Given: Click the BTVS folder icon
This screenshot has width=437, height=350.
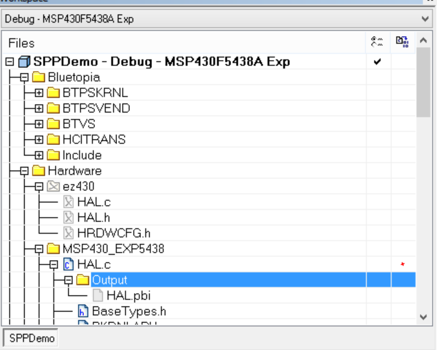Looking at the screenshot, I should 53,124.
